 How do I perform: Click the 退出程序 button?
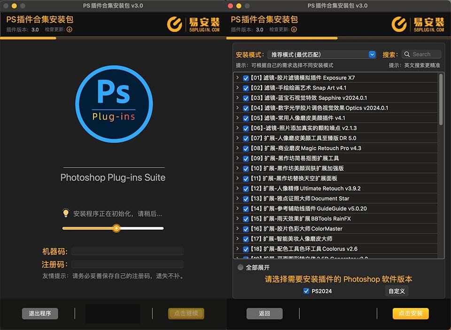click(x=40, y=313)
